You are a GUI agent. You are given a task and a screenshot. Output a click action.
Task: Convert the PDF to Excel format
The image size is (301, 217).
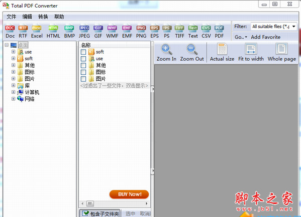(x=37, y=32)
